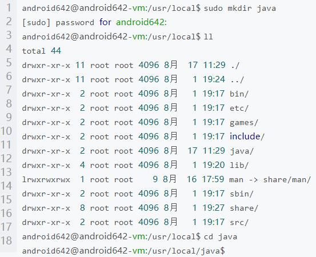The width and height of the screenshot is (316, 257).
Task: Select 'android642:' after the password prompt
Action: point(141,22)
